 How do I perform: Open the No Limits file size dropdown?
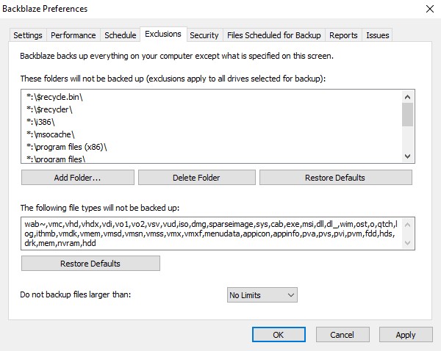tap(262, 295)
